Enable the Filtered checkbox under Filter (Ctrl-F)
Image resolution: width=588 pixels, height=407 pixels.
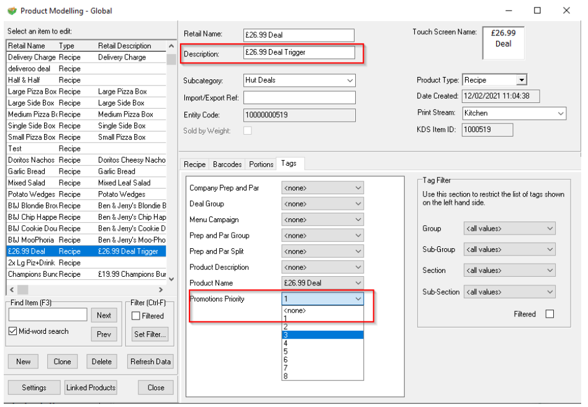click(136, 316)
